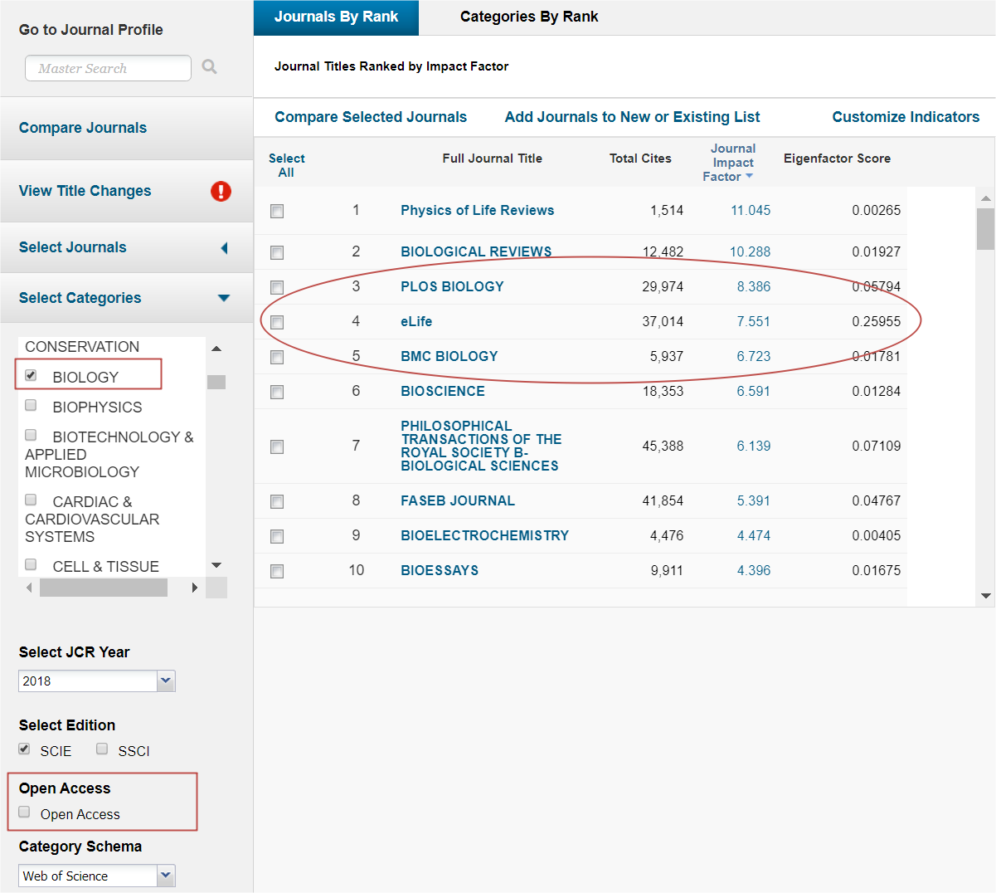Click Customize Indicators link
The height and width of the screenshot is (893, 996).
[906, 117]
